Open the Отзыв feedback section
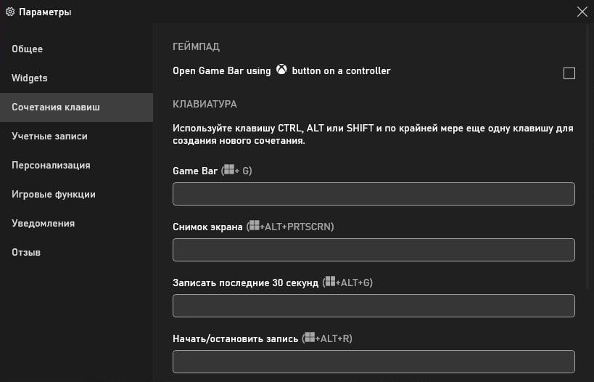The height and width of the screenshot is (382, 594). 26,253
